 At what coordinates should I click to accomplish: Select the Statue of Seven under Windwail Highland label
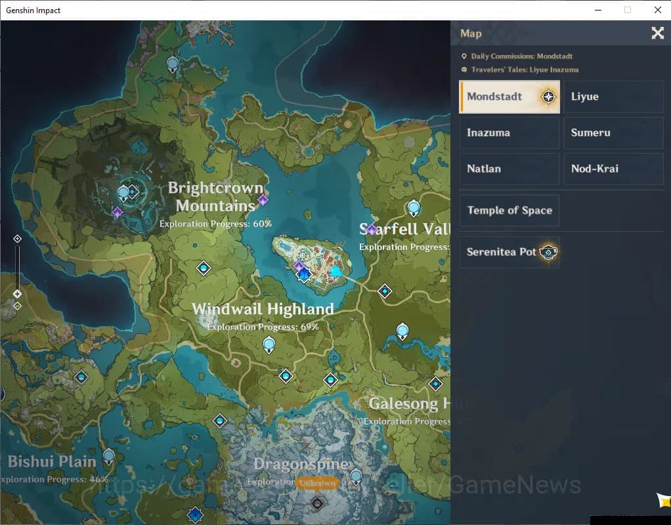pos(269,345)
